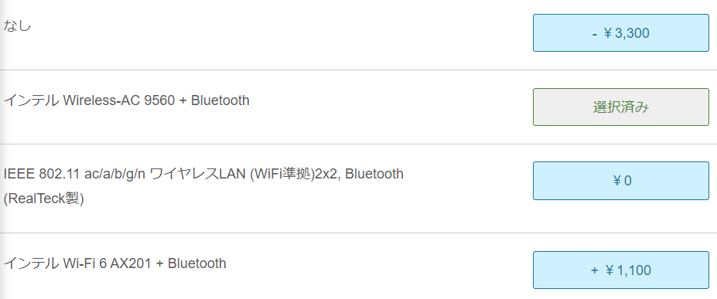Click the word Bluetooth in the Wi-Fi 6 AX201 row
Image resolution: width=717 pixels, height=299 pixels.
tap(197, 263)
